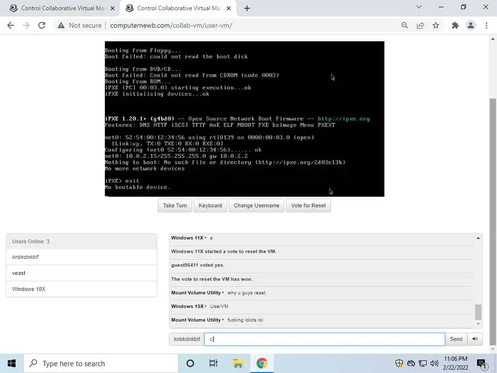Go forward in browser history

[26, 25]
